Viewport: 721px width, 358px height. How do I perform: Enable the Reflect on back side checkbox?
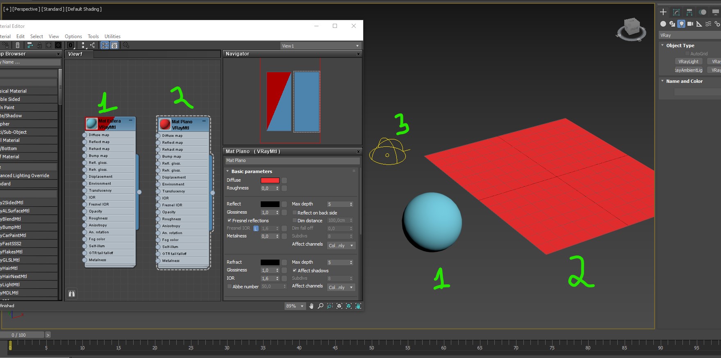pyautogui.click(x=294, y=213)
